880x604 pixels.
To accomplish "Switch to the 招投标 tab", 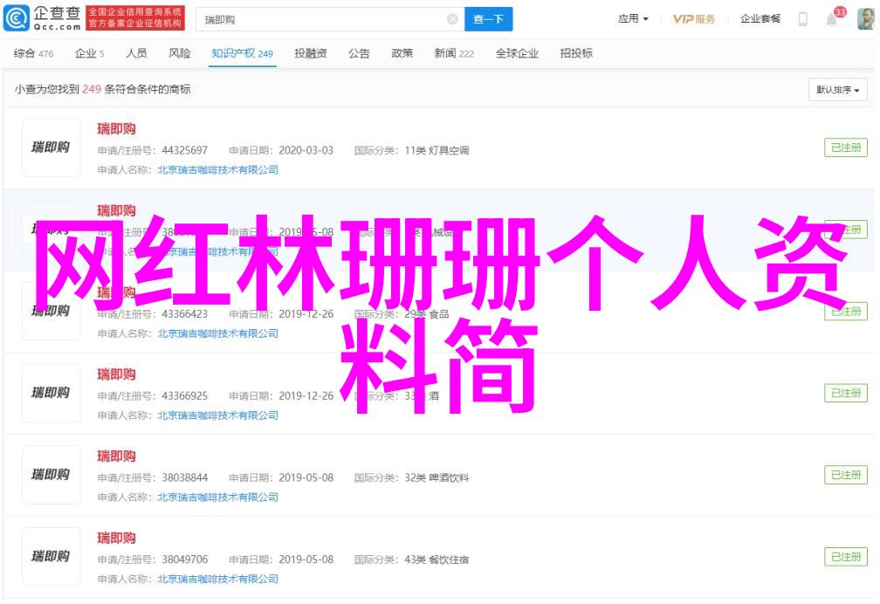I will tap(576, 53).
